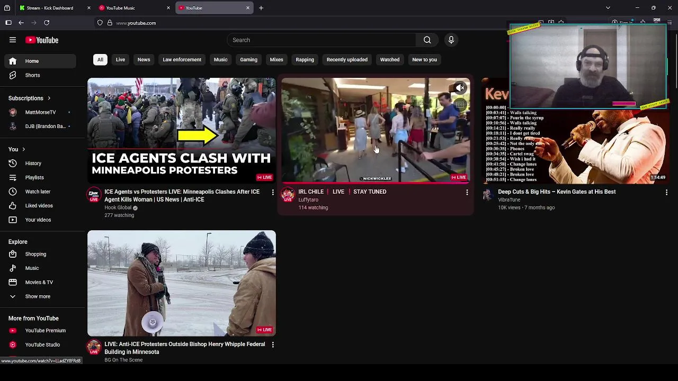Open Watch later in the sidebar
678x381 pixels.
pyautogui.click(x=40, y=192)
